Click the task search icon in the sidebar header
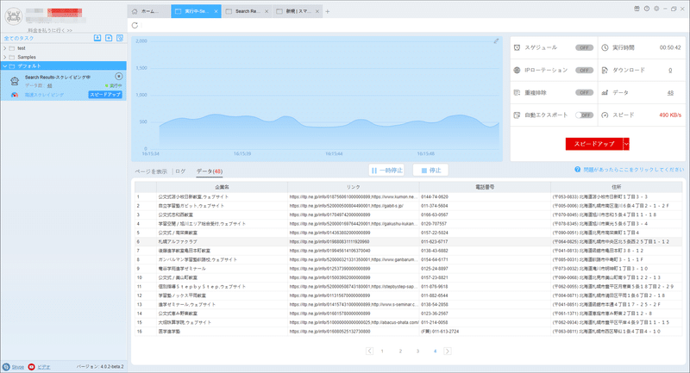The height and width of the screenshot is (373, 690). pyautogui.click(x=120, y=38)
